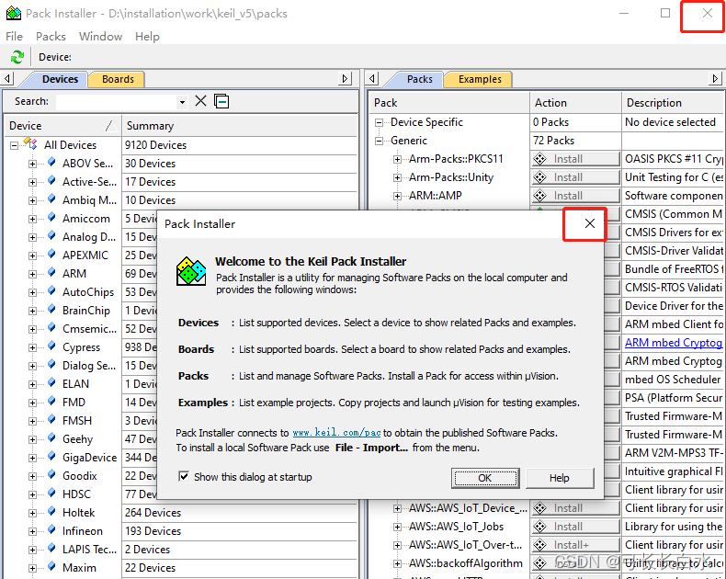Select the Geehy vendor row
This screenshot has width=726, height=579.
coord(77,438)
